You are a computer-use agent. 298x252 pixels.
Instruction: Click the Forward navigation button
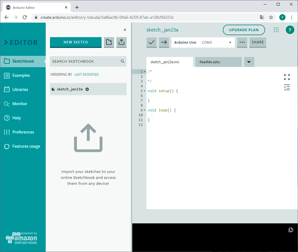(x=16, y=17)
